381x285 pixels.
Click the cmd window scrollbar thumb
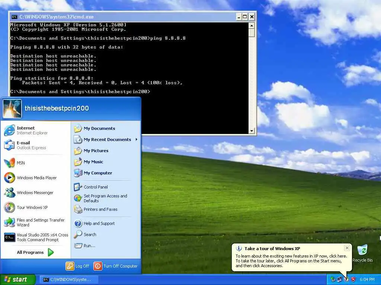click(252, 33)
